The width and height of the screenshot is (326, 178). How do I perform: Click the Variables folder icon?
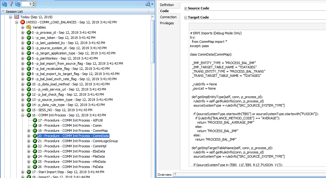click(29, 27)
